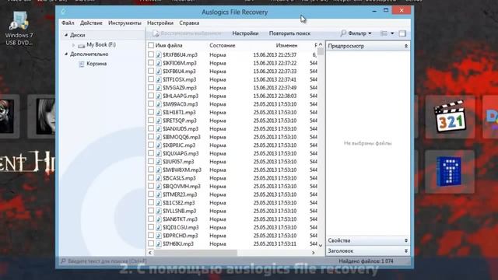This screenshot has width=498, height=280.
Task: Click the mp3 icon of $I5CASLS.mp3
Action: pyautogui.click(x=159, y=178)
